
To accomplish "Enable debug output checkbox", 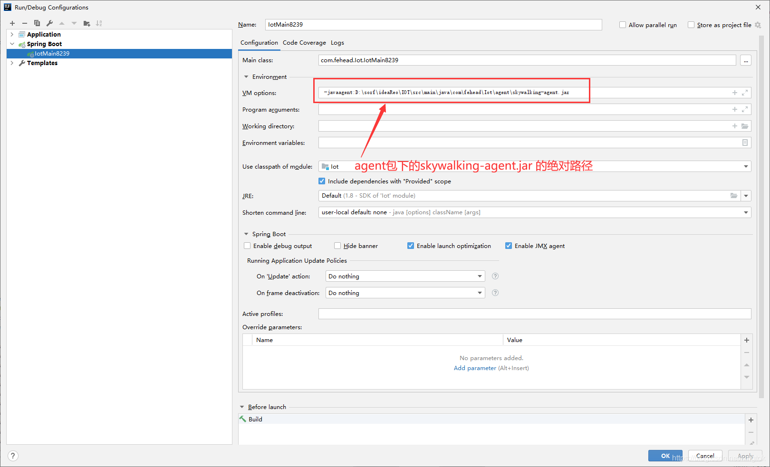I will coord(247,246).
